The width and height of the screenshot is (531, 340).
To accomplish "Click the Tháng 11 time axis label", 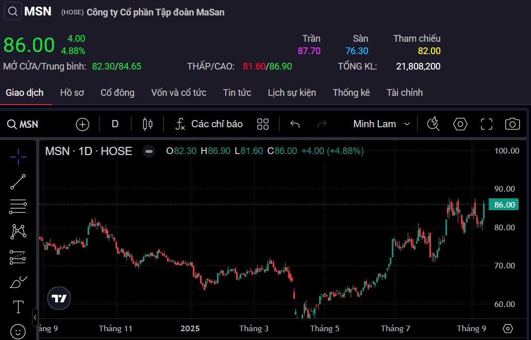I will (115, 329).
